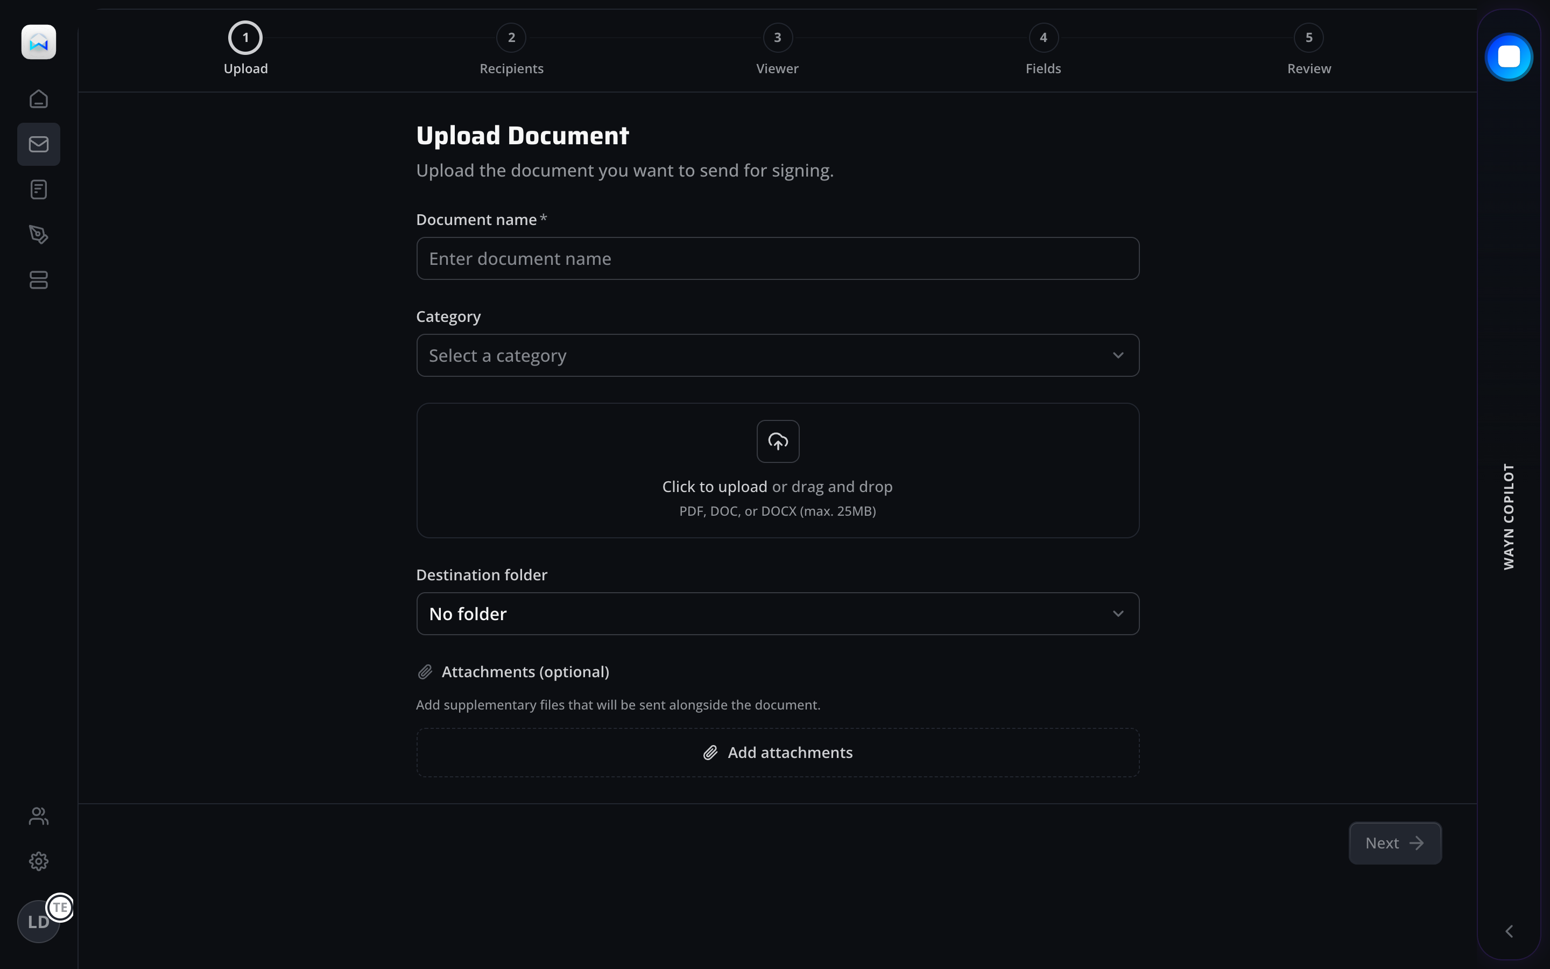Collapse the Wayn Copilot panel chevron
Screen dimensions: 1550x969
pos(1509,931)
